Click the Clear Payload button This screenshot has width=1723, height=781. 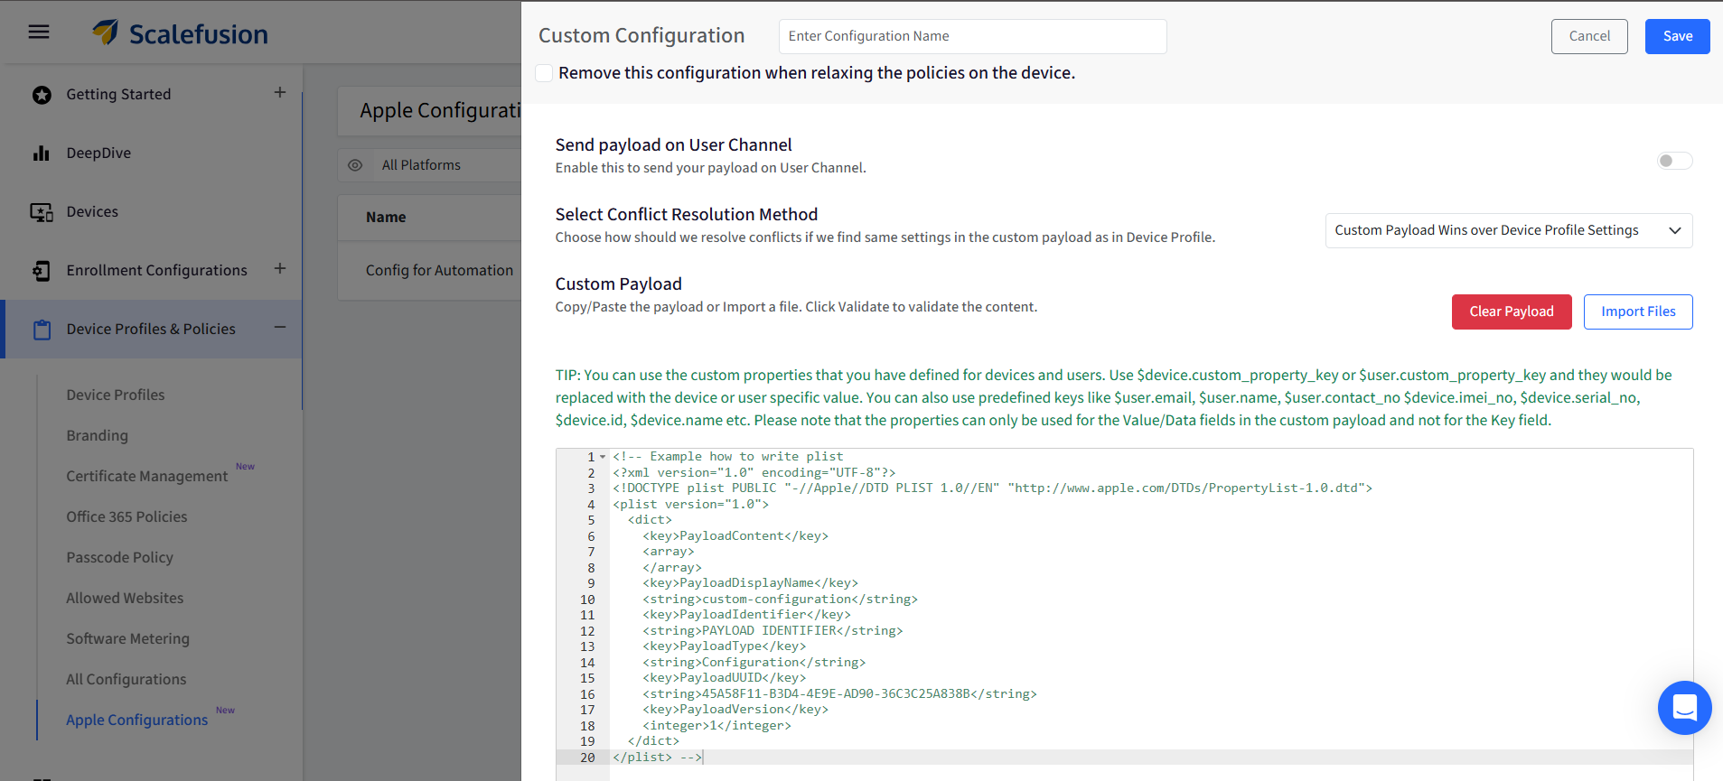click(x=1512, y=311)
